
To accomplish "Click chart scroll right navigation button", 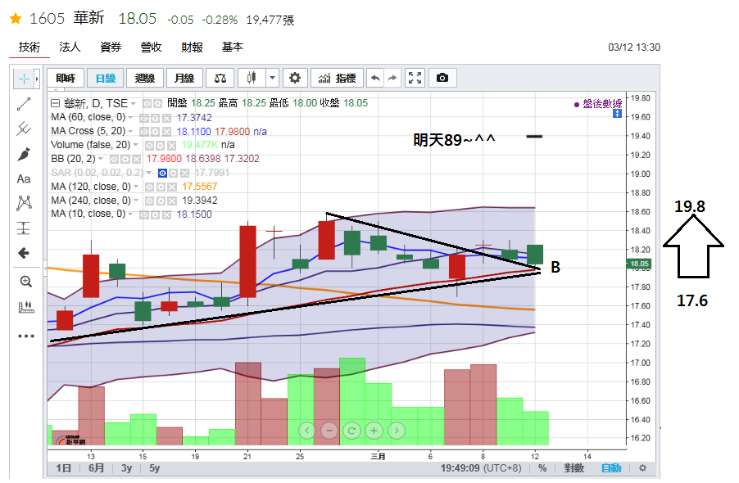I will 397,431.
